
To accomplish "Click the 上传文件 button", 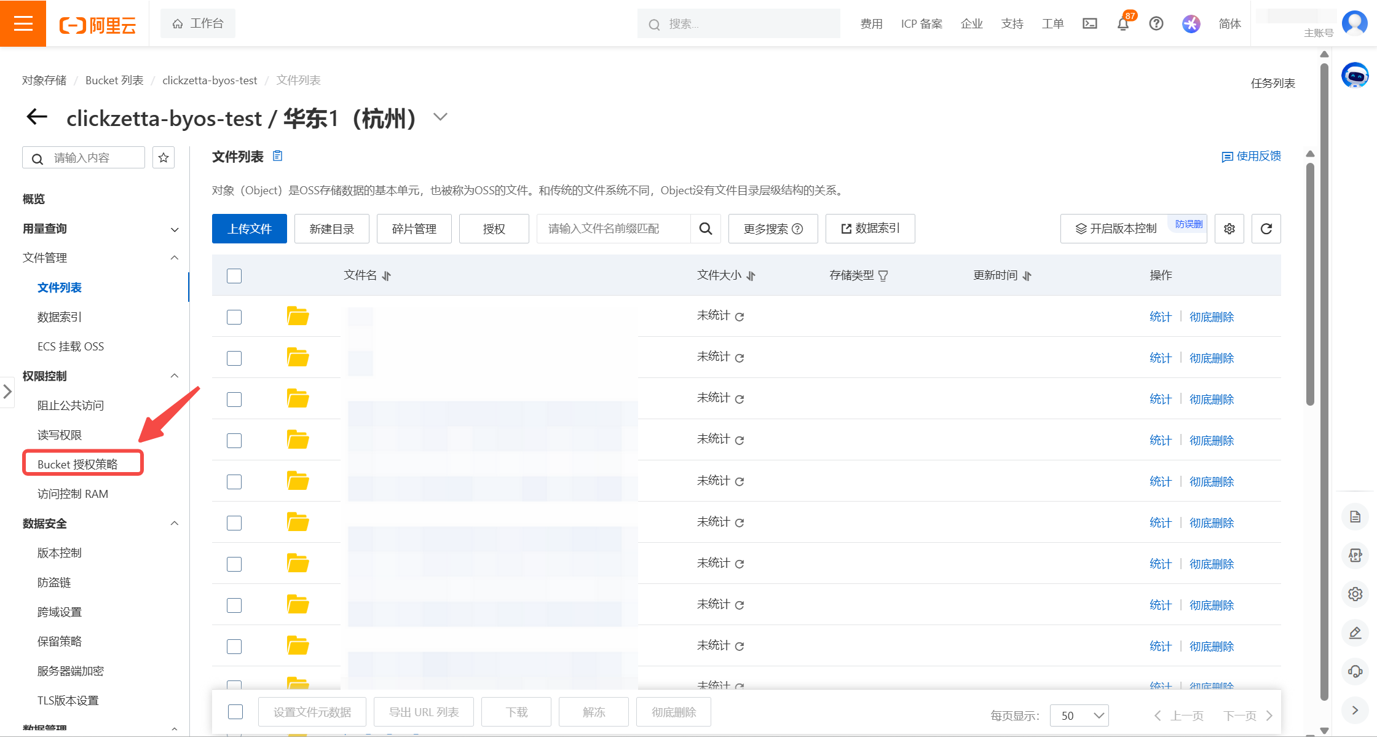I will [249, 229].
